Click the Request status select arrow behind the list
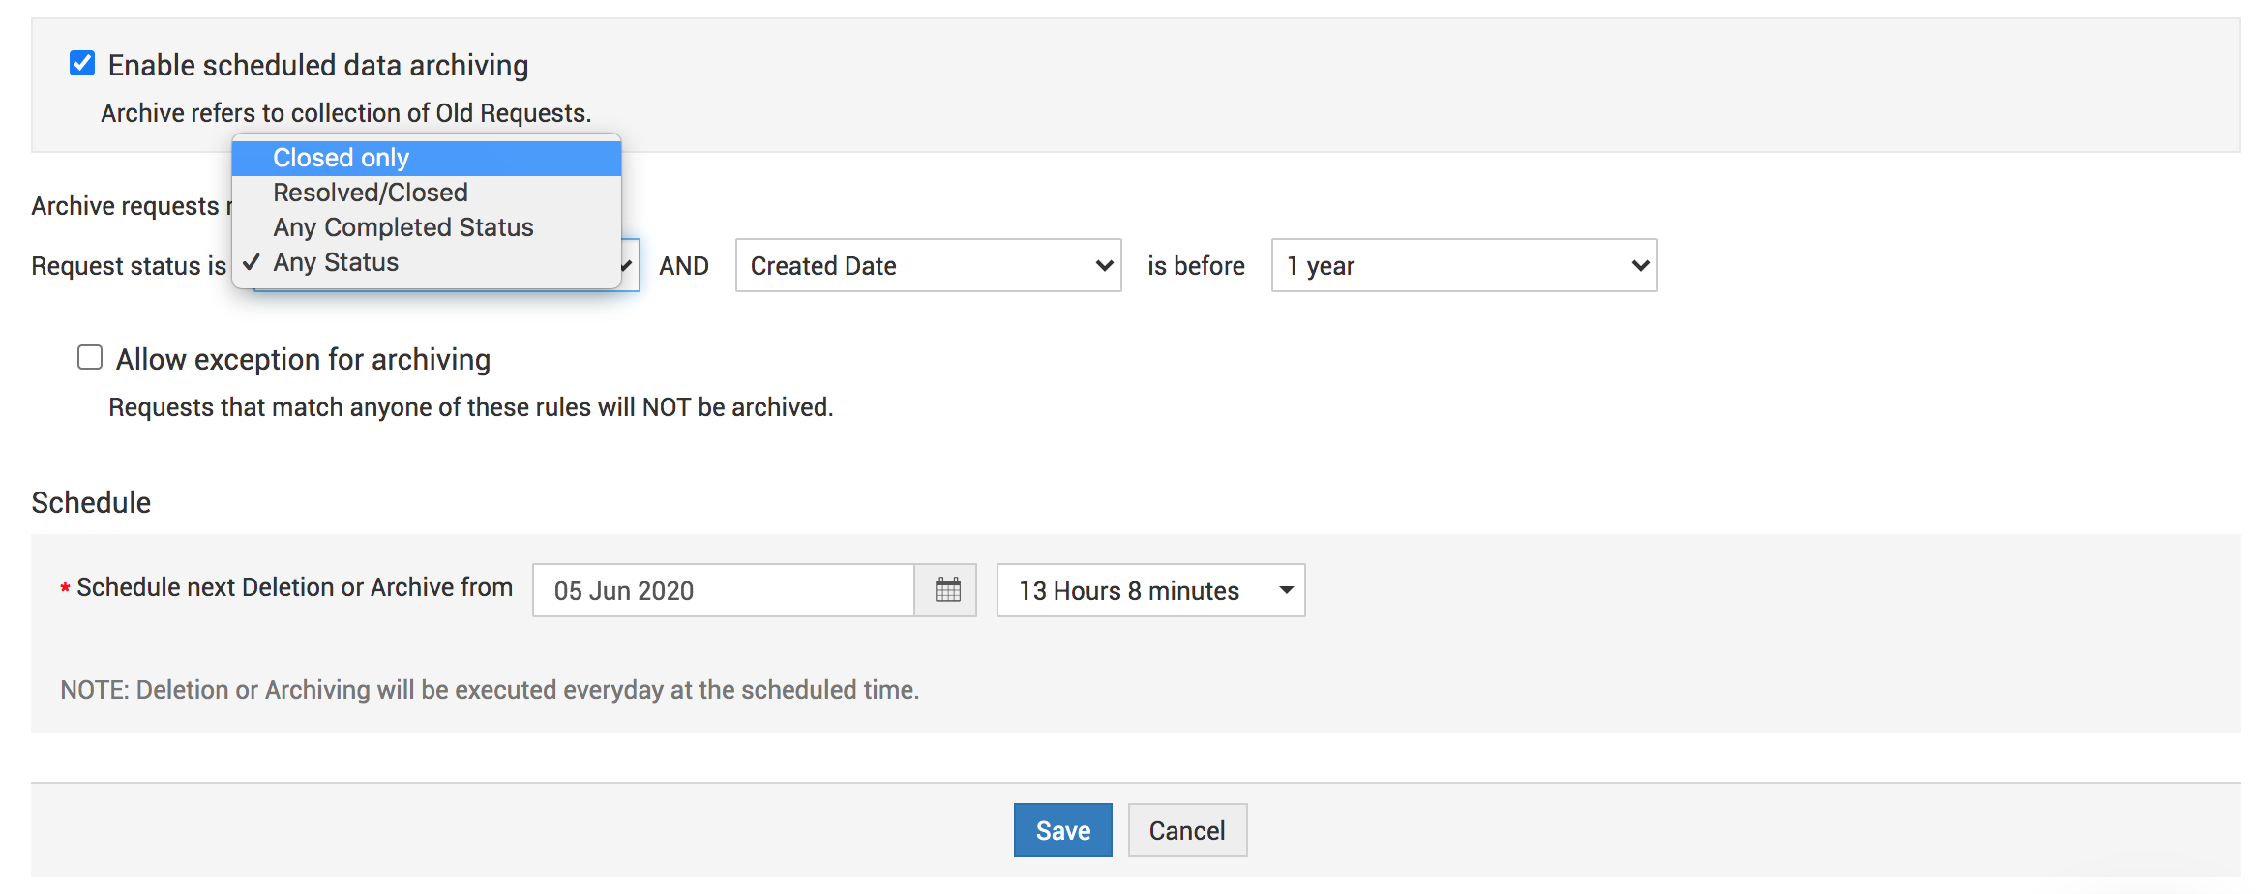This screenshot has width=2262, height=894. click(x=629, y=265)
